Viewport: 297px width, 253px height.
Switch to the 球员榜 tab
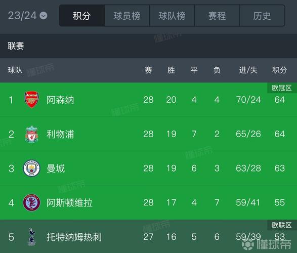coord(127,16)
